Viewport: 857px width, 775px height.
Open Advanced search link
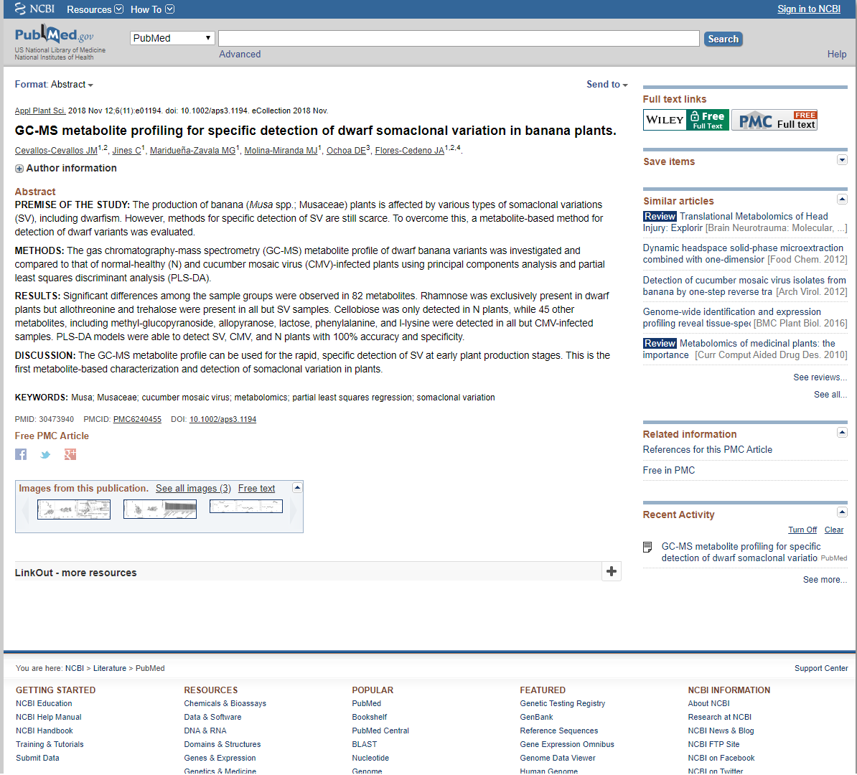tap(240, 54)
